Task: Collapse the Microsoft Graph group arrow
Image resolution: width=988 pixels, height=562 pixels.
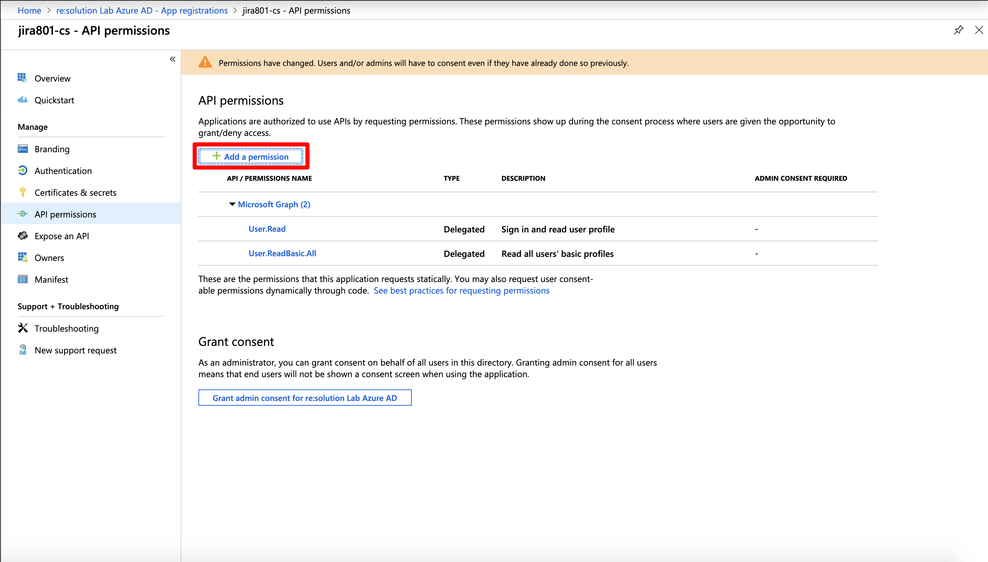Action: point(232,204)
